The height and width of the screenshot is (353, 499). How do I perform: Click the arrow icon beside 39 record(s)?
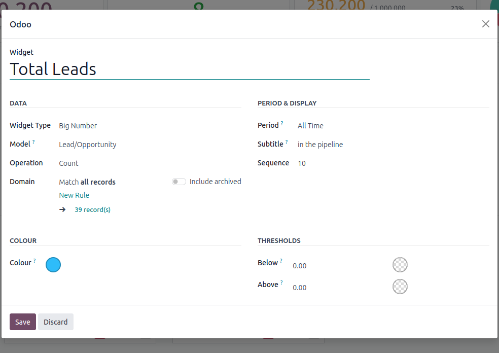(62, 209)
